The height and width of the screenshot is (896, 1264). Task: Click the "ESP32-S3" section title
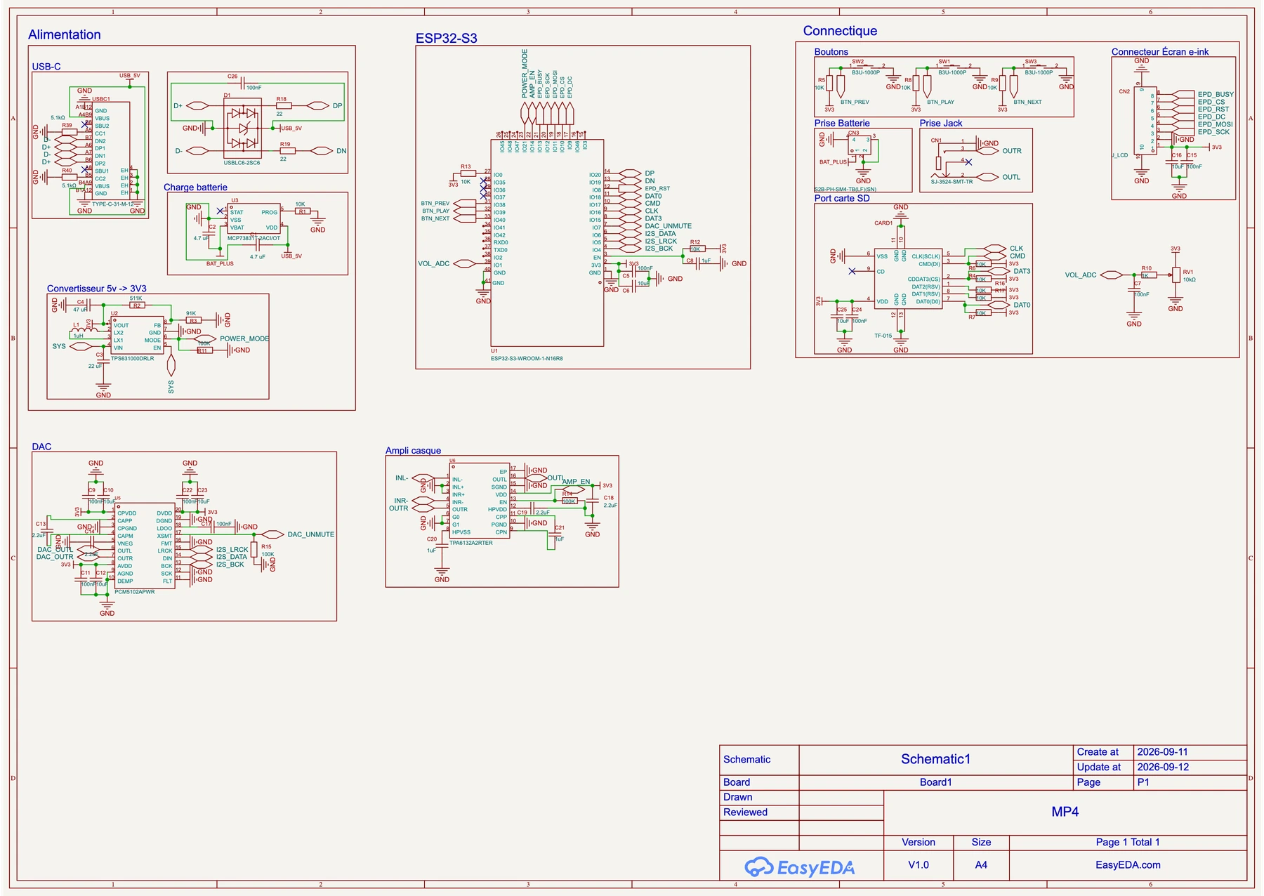pyautogui.click(x=447, y=38)
